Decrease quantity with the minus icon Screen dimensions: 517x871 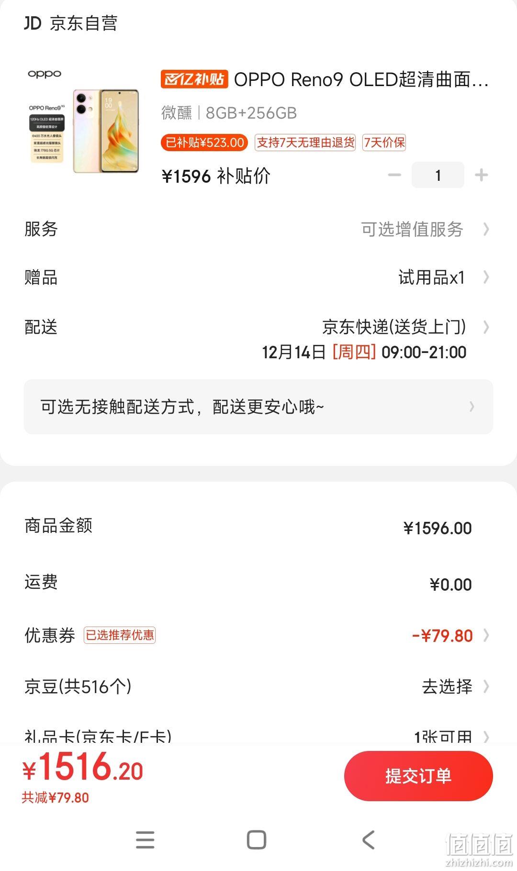[x=394, y=175]
